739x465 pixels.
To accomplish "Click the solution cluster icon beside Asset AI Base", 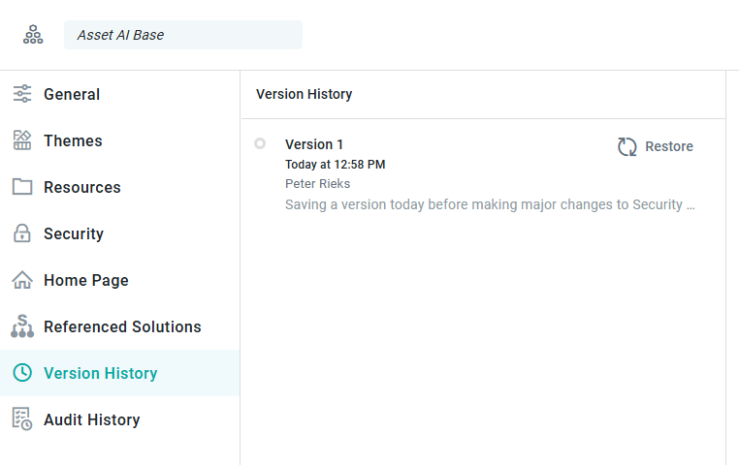I will [x=33, y=35].
